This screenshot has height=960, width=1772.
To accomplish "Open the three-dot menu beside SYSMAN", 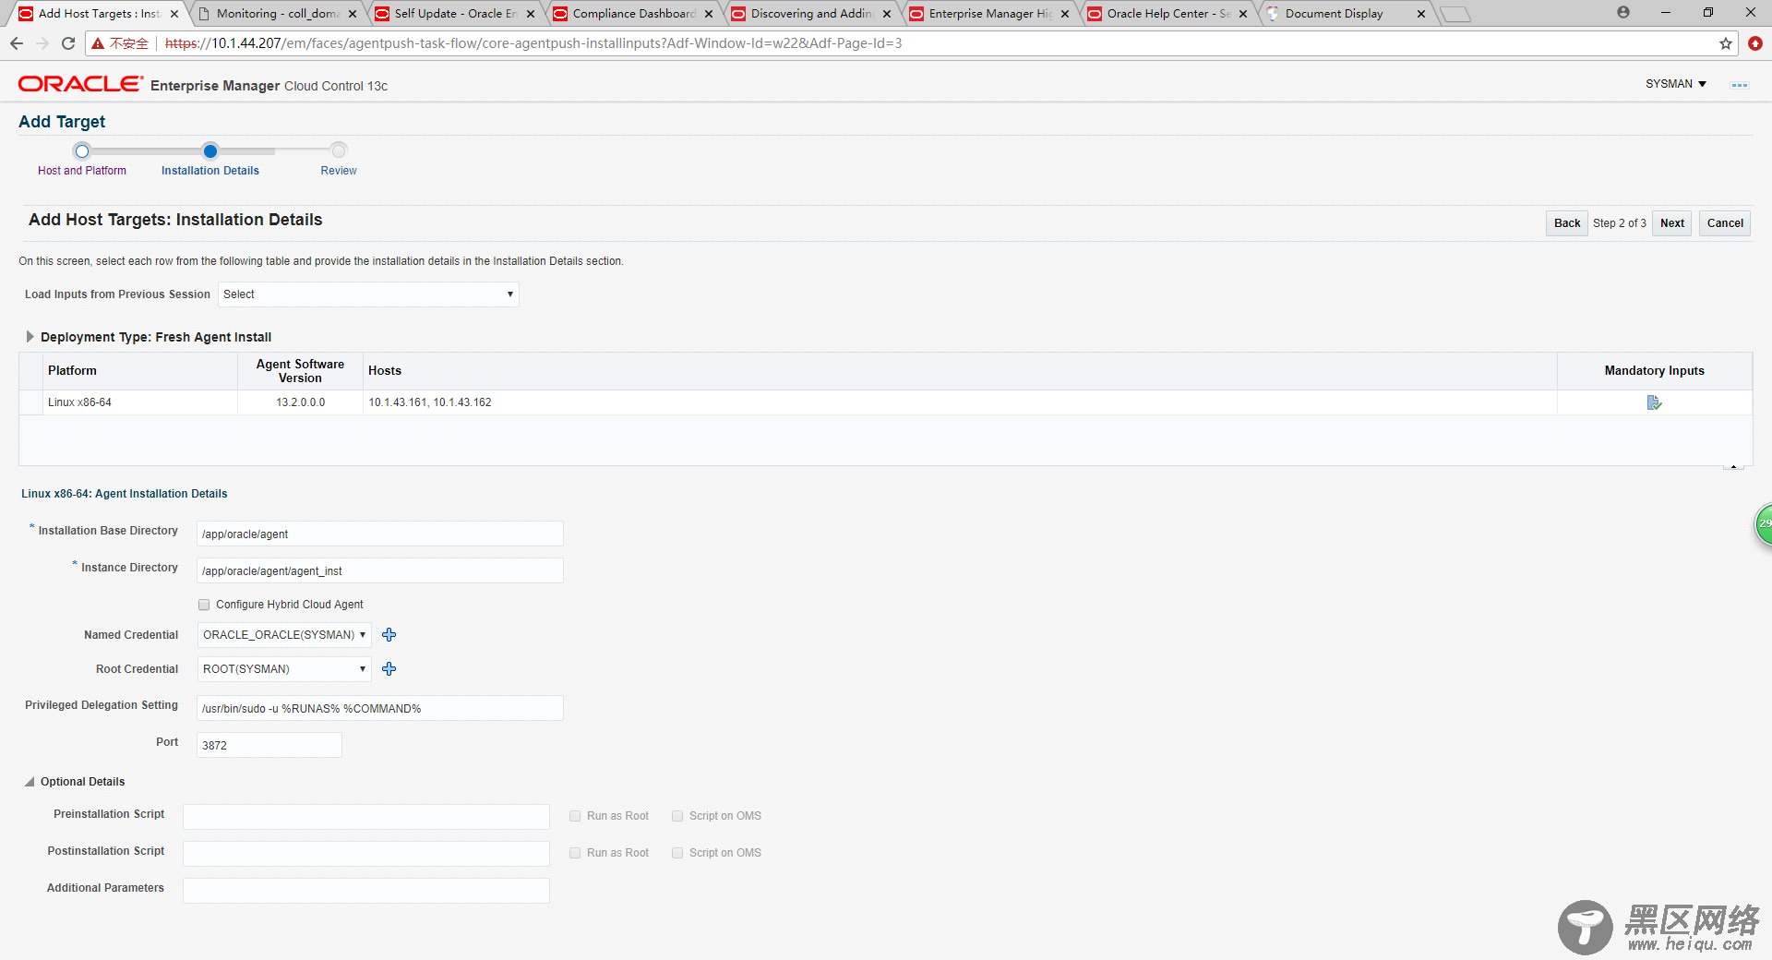I will pos(1739,85).
